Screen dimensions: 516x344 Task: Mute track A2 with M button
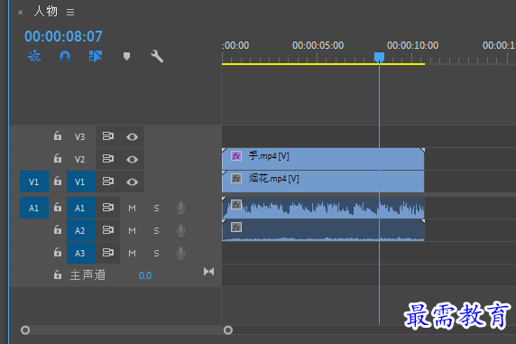tap(132, 230)
